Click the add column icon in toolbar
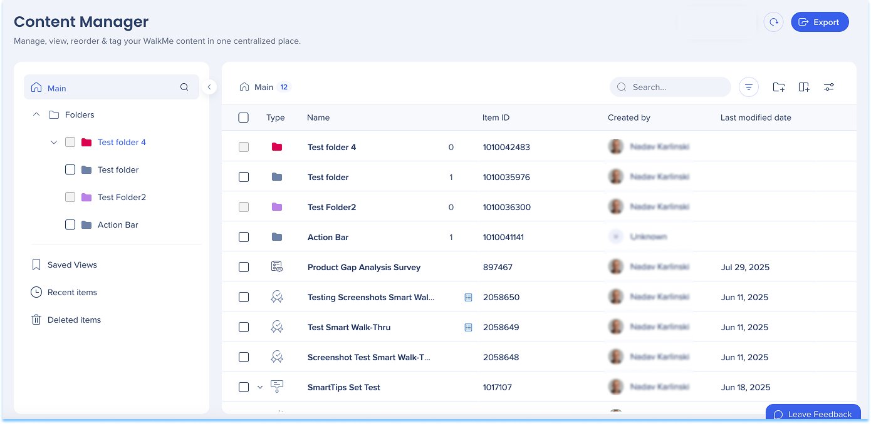This screenshot has height=424, width=871. pos(804,88)
